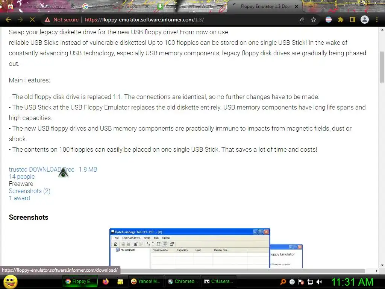The width and height of the screenshot is (385, 289).
Task: Close the Floppy Emulator 1.3 tab
Action: tap(297, 6)
